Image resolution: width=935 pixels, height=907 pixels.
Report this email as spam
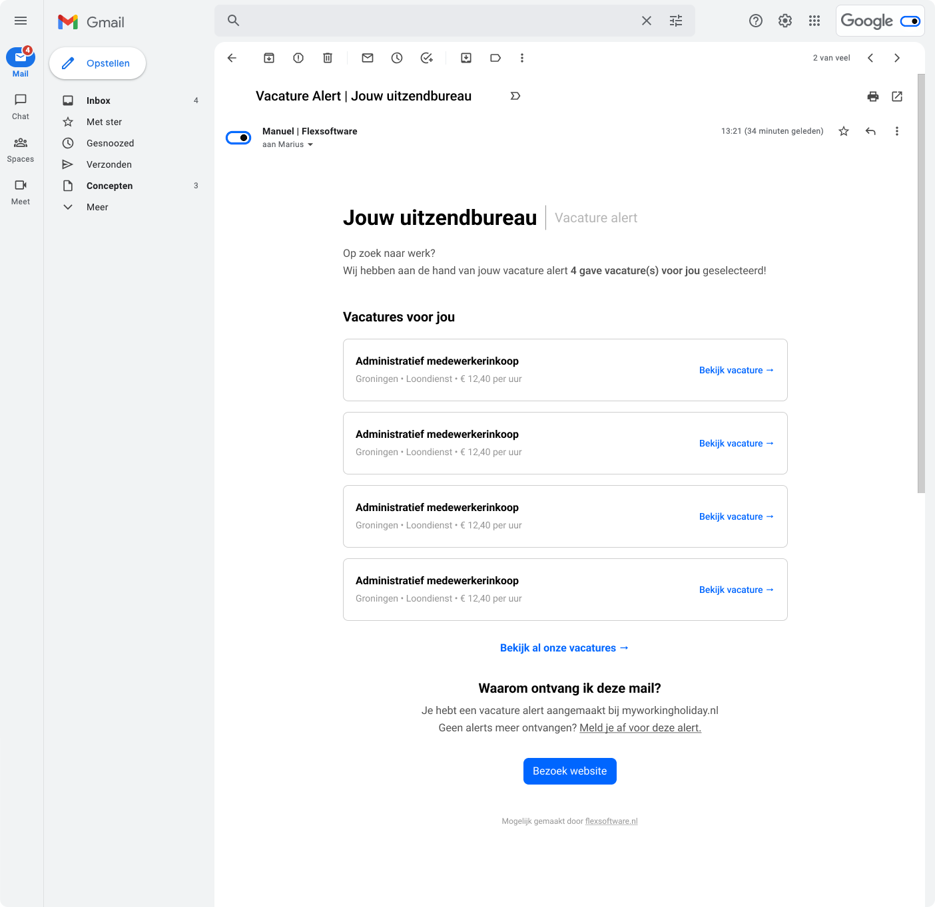[x=298, y=58]
